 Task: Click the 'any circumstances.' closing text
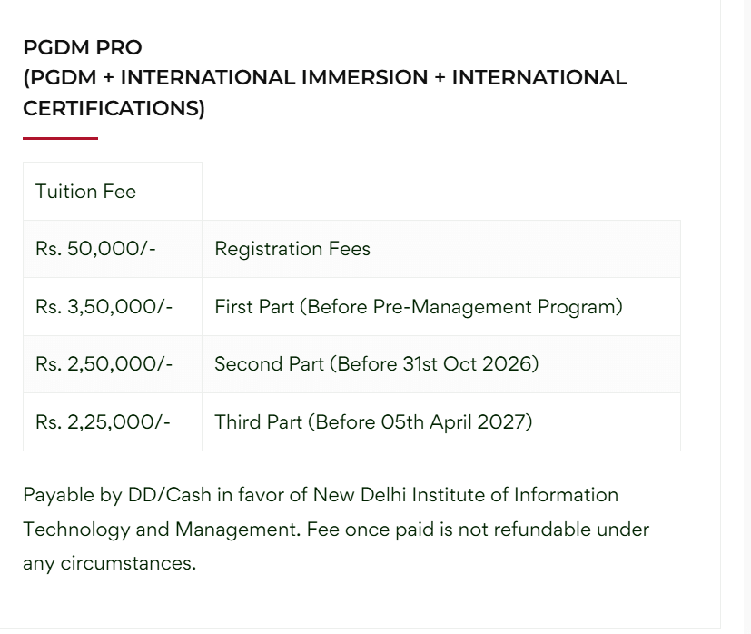(x=109, y=563)
